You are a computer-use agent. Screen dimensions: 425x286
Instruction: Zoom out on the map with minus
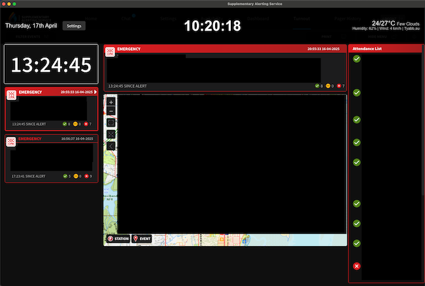point(111,112)
